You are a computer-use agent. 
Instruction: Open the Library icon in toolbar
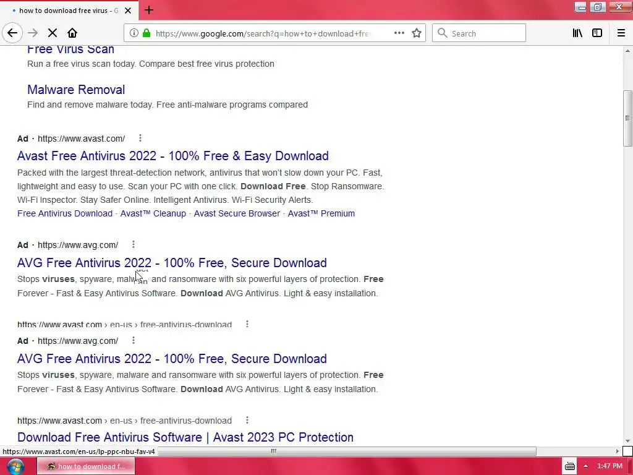tap(577, 33)
